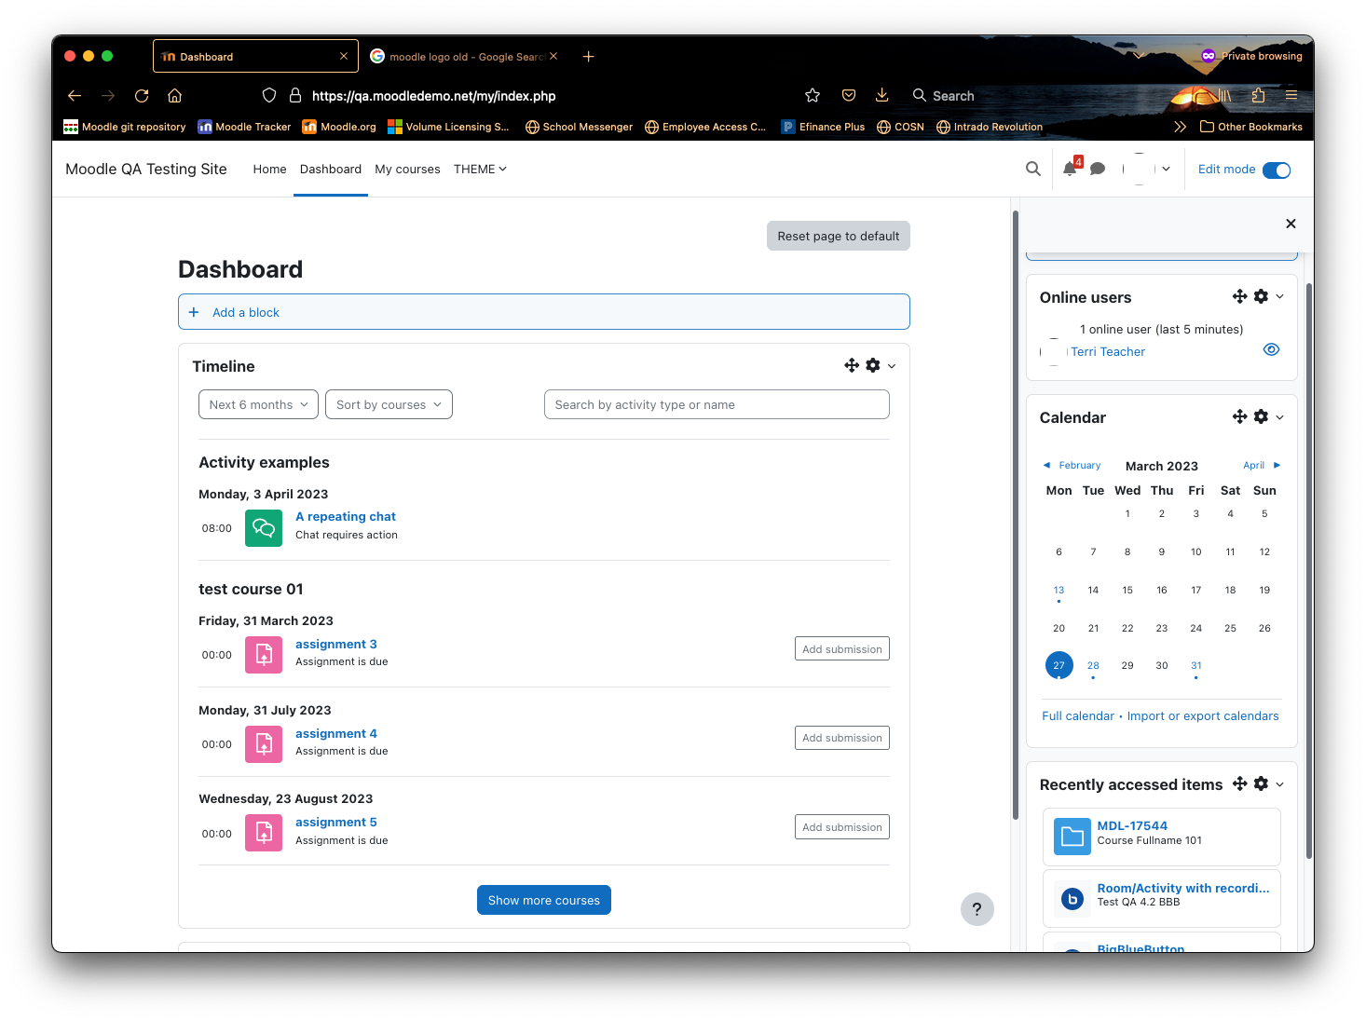Click the assignment 5 activity icon
The image size is (1366, 1021).
click(x=264, y=833)
